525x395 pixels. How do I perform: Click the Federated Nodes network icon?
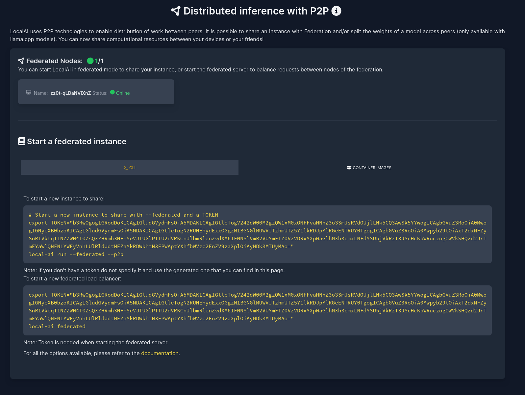point(21,61)
